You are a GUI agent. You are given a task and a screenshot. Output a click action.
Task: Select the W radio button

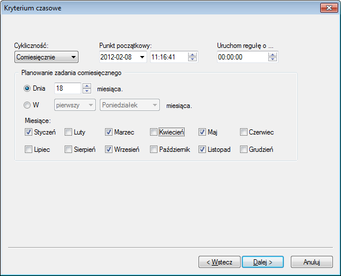click(x=27, y=105)
